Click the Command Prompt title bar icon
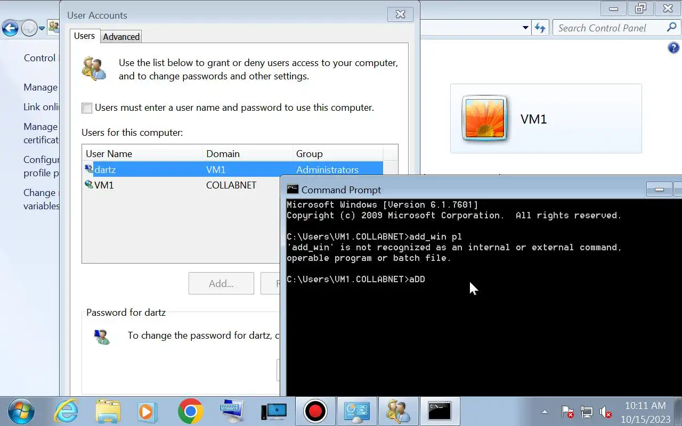The height and width of the screenshot is (426, 682). click(293, 190)
